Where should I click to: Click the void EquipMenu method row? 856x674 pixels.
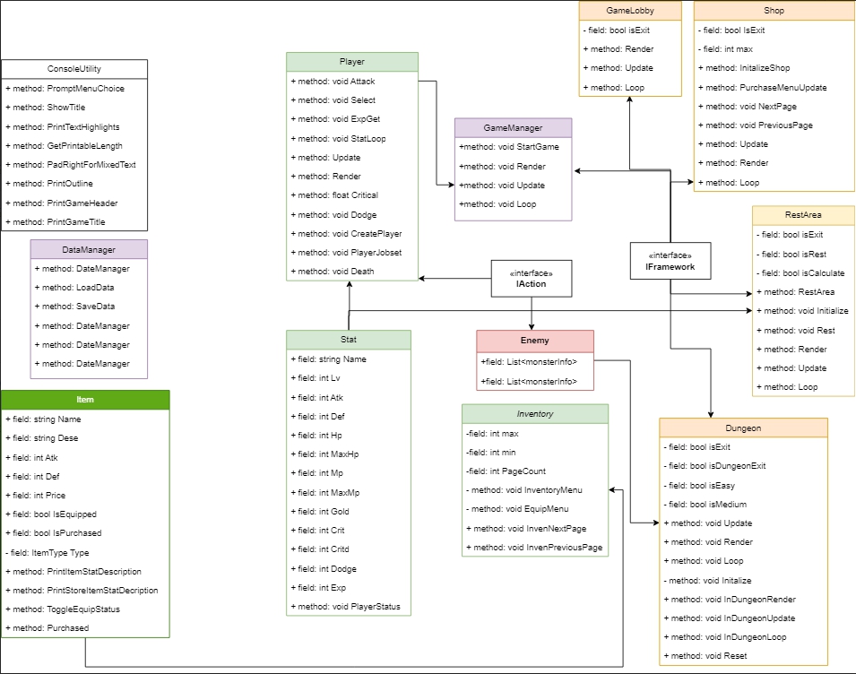(535, 509)
